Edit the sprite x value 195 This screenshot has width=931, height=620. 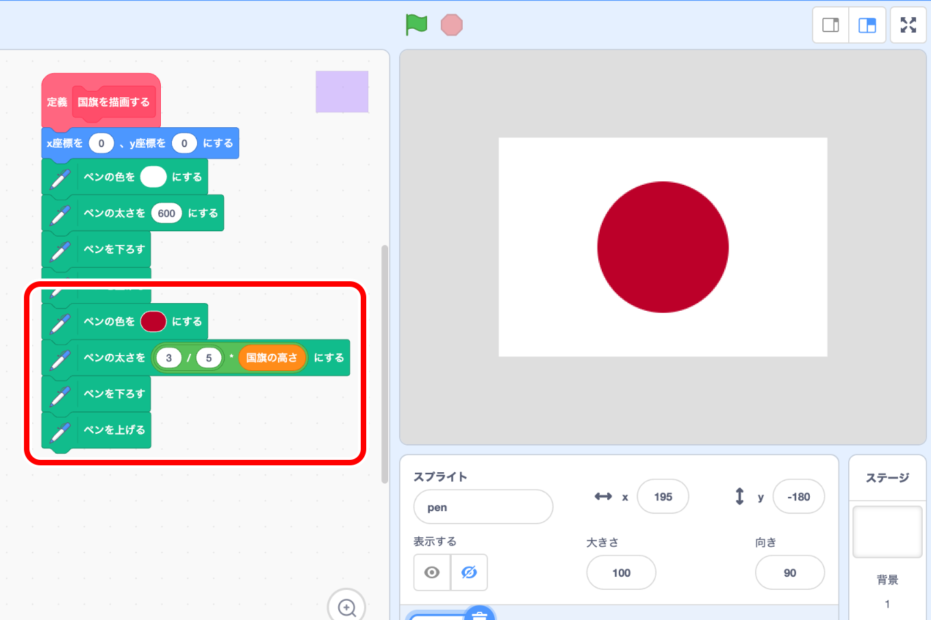[x=663, y=497]
